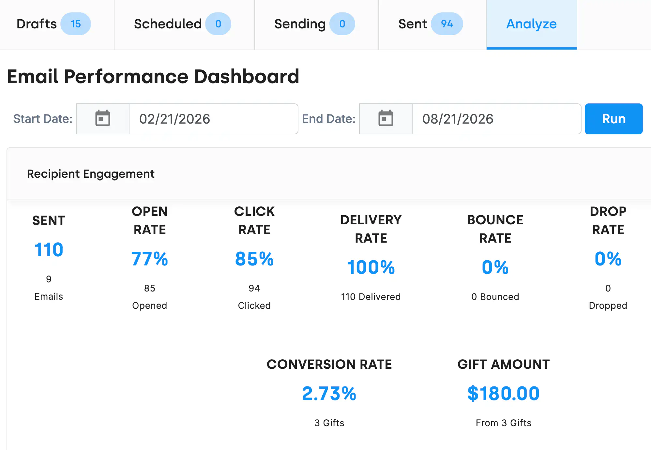The image size is (651, 450).
Task: Click the End Date label
Action: (328, 119)
